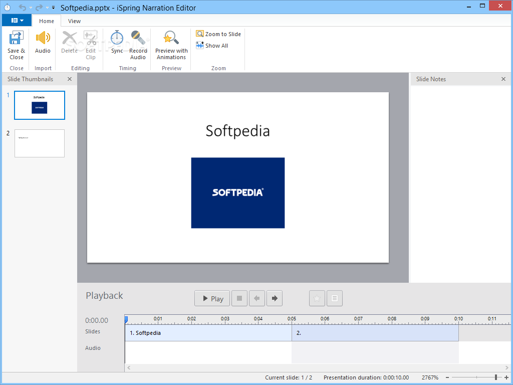Click the Softpedia title text on slide
This screenshot has height=385, width=513.
click(238, 131)
